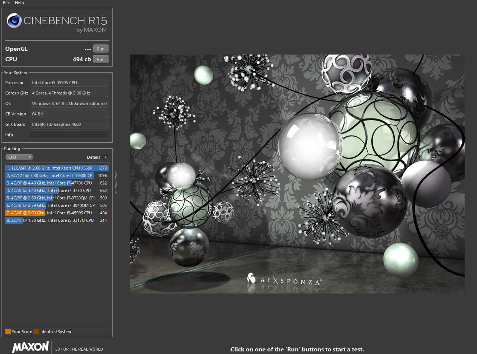This screenshot has width=477, height=354.
Task: Select ranking row Intel Core i7-3720QM
Action: 57,198
